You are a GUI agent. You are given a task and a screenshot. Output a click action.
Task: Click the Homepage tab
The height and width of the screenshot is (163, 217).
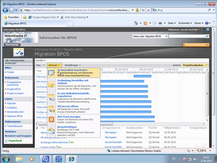coord(12,44)
